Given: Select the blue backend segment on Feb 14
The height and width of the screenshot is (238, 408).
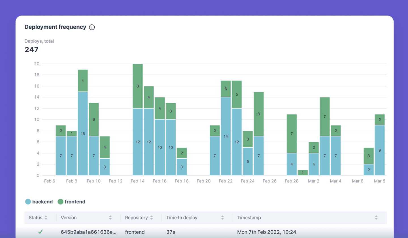Looking at the screenshot, I should (x=137, y=142).
